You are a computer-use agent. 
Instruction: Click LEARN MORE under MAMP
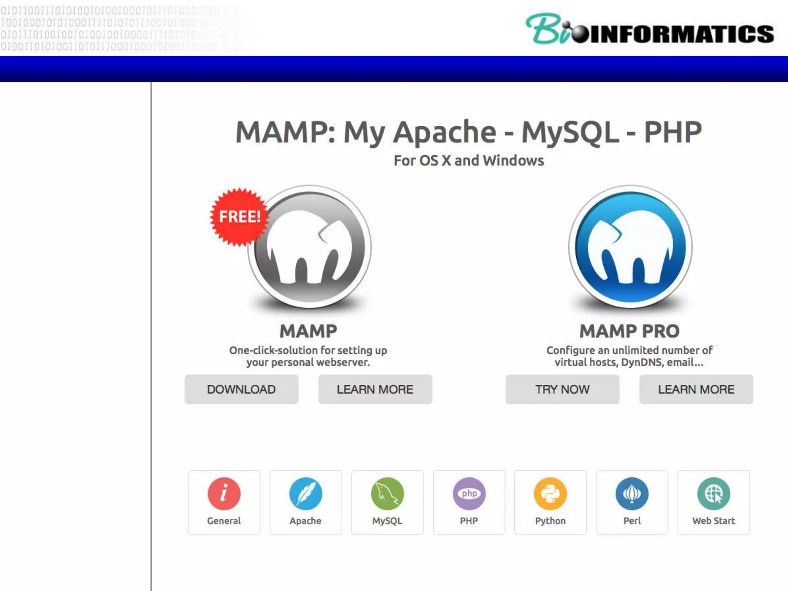[x=375, y=389]
